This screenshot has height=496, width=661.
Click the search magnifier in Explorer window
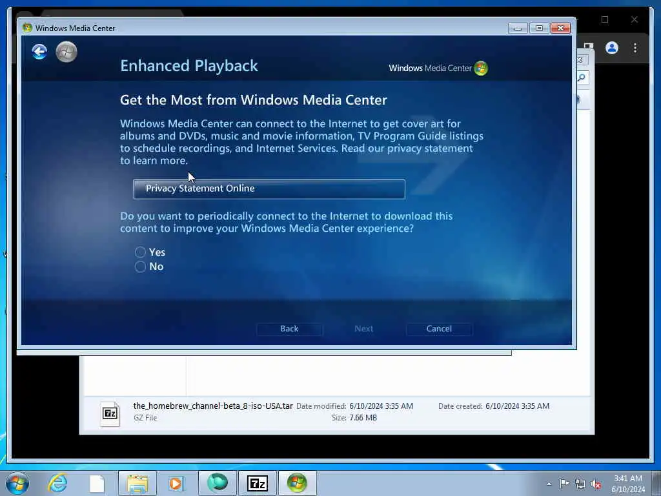point(582,77)
